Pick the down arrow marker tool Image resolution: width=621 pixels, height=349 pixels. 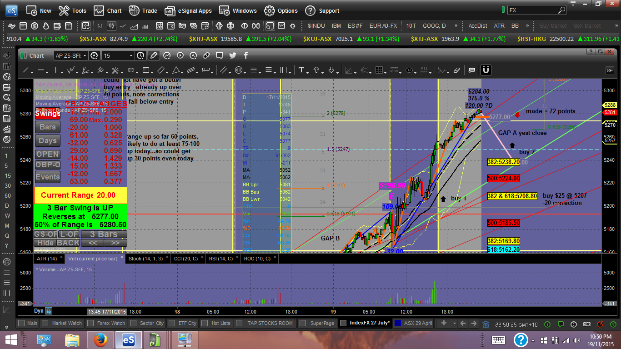click(331, 70)
